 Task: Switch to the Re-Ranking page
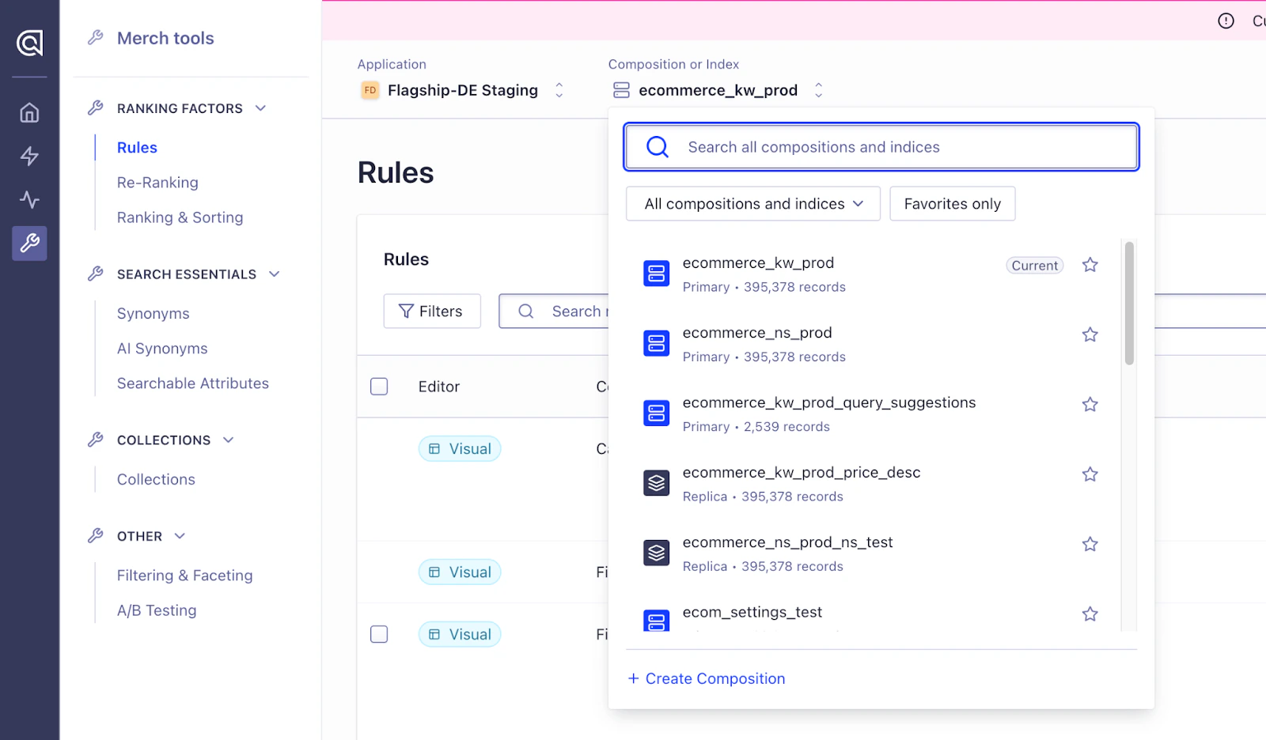point(157,182)
